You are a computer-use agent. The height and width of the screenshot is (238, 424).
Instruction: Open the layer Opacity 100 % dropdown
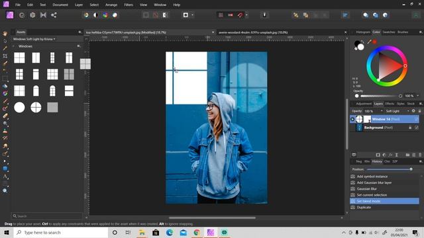point(373,111)
